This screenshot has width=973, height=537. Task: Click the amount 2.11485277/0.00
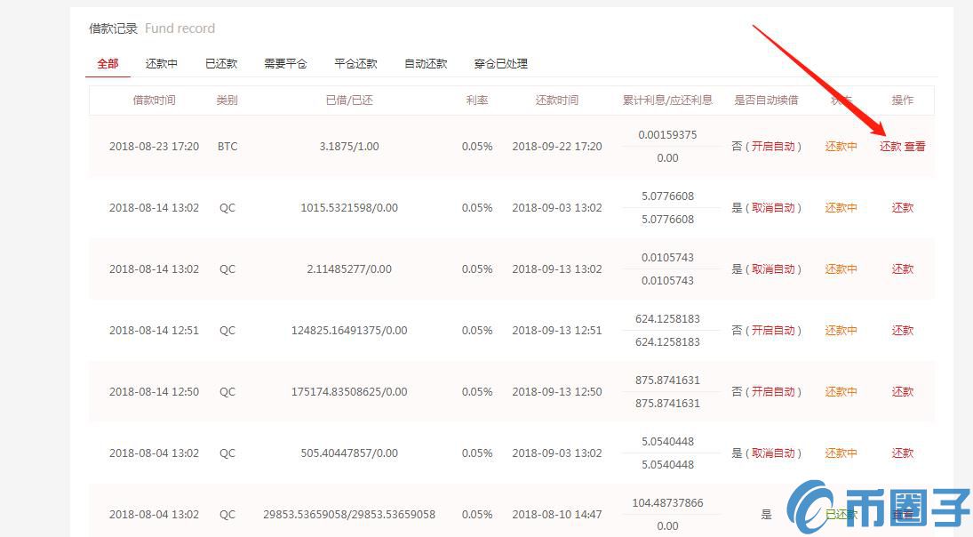click(349, 268)
